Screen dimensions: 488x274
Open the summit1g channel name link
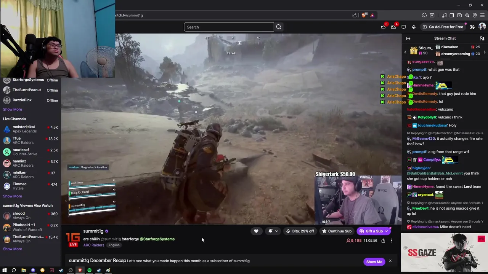(x=93, y=231)
